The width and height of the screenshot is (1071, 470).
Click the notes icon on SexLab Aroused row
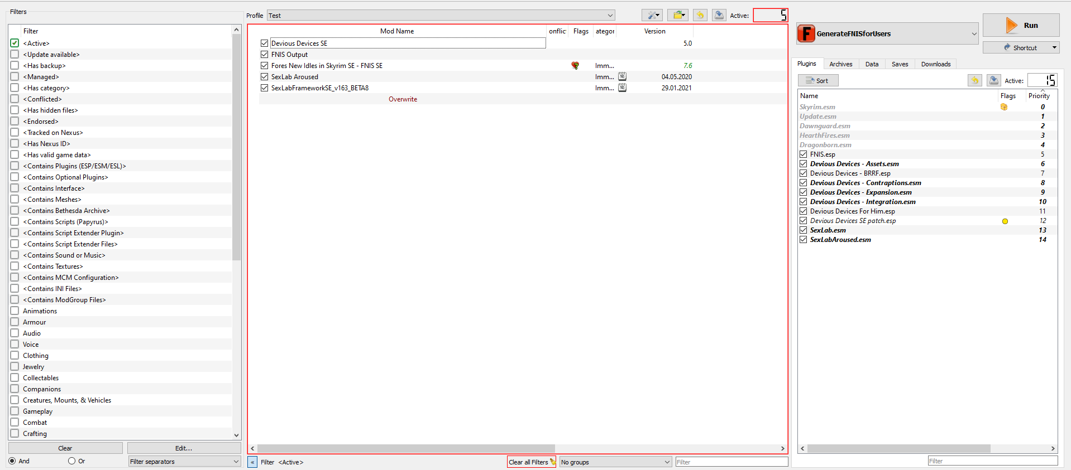point(622,76)
